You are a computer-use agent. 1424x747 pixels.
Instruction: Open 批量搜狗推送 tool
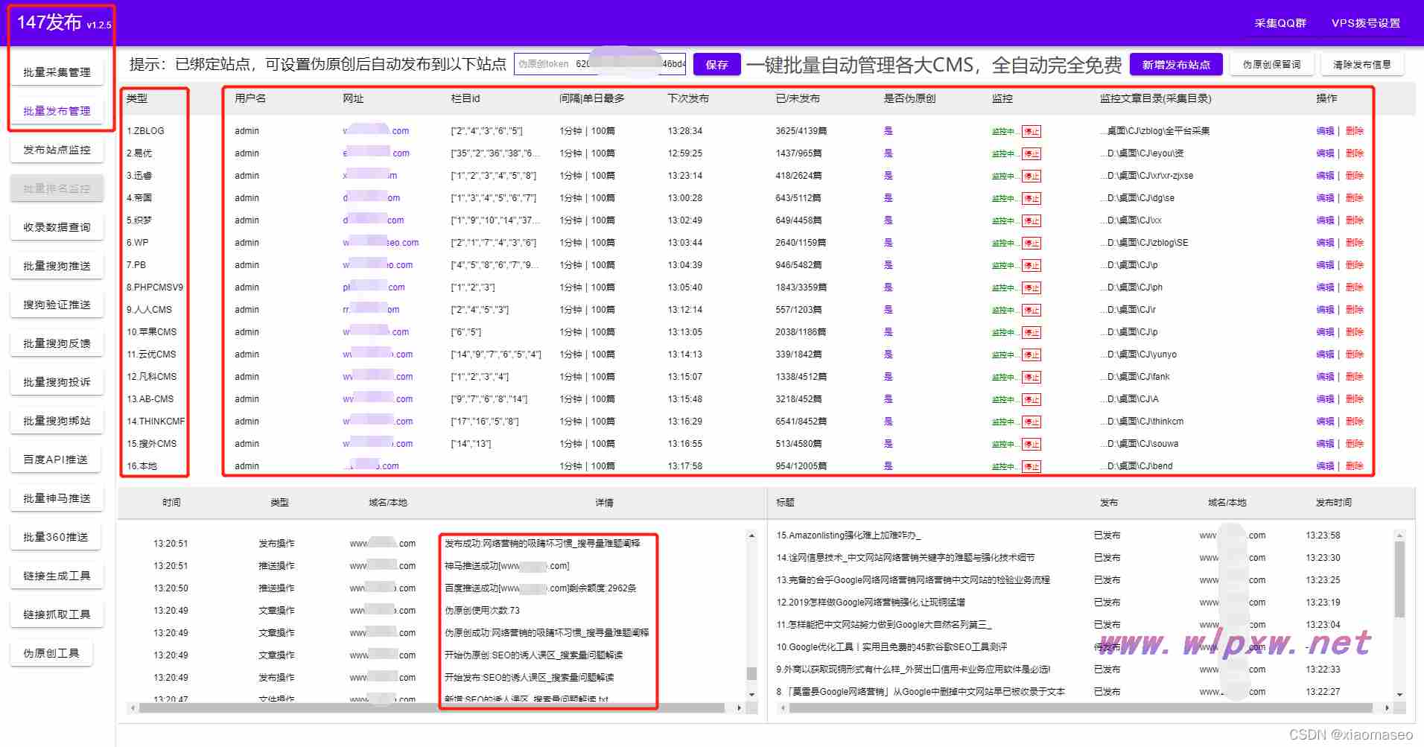click(57, 266)
